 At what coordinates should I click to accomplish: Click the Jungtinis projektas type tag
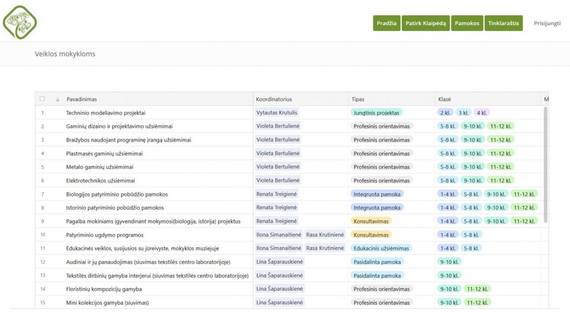376,113
